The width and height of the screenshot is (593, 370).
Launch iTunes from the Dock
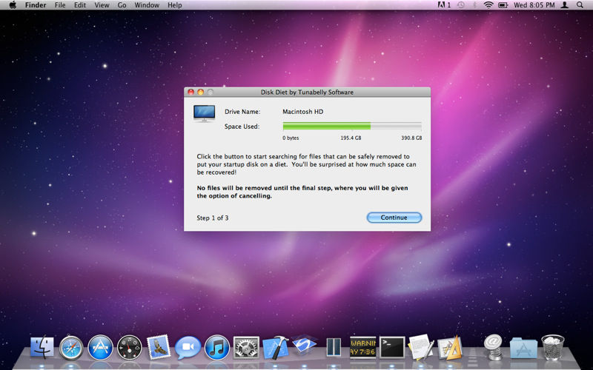[216, 347]
